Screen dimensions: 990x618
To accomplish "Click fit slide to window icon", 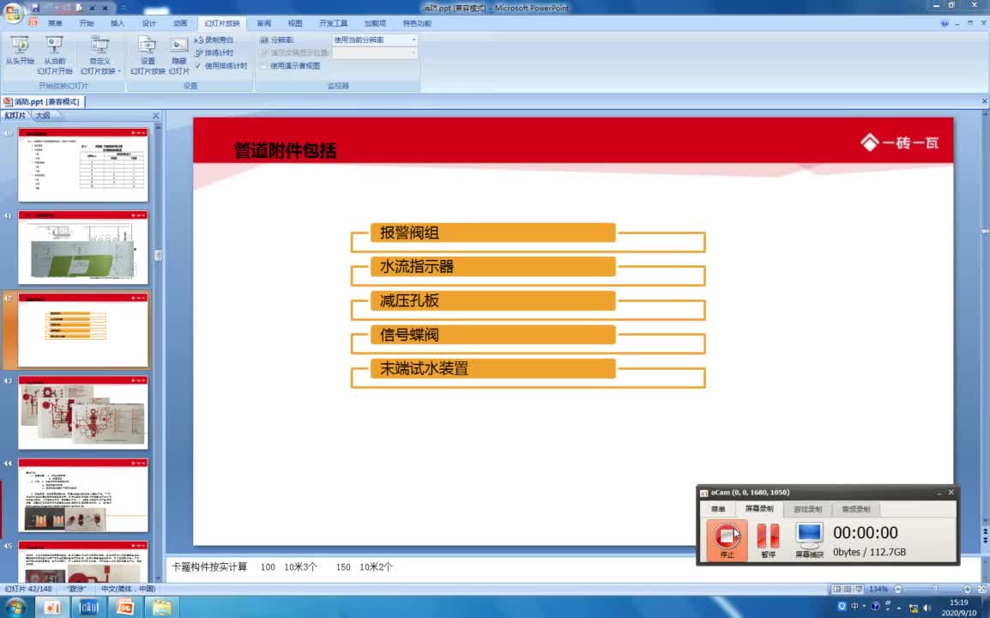I will [981, 589].
